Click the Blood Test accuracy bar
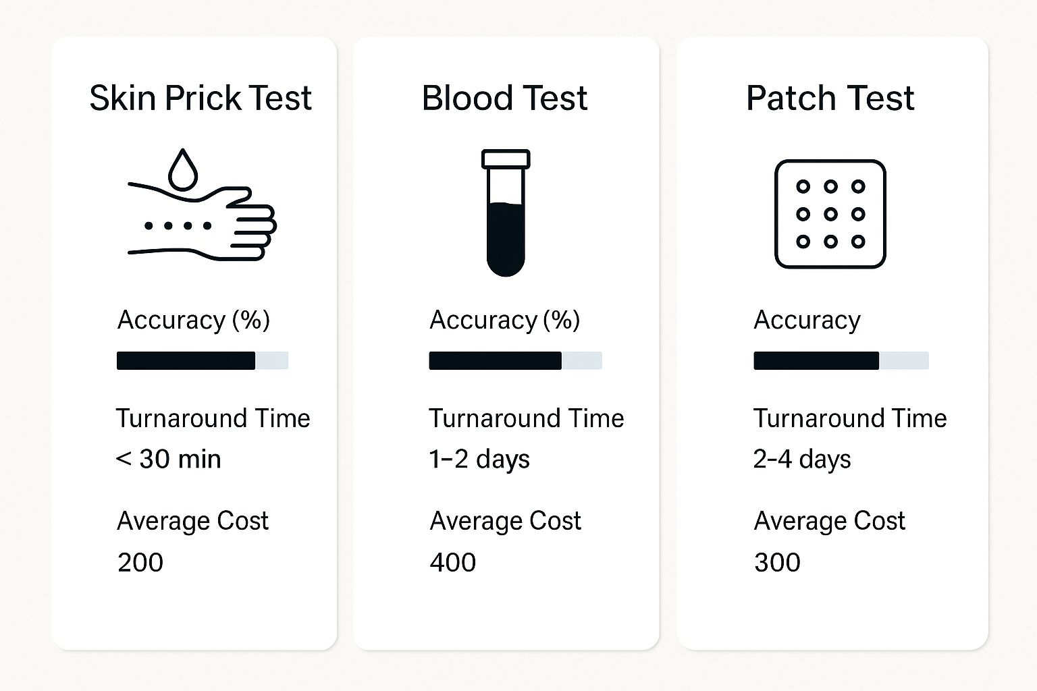 (515, 360)
